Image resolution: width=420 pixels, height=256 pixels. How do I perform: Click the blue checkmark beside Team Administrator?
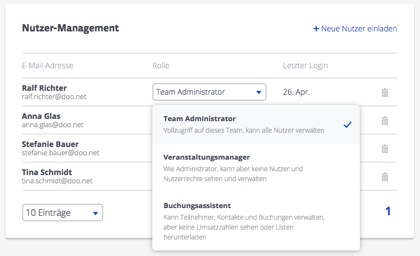pyautogui.click(x=347, y=124)
